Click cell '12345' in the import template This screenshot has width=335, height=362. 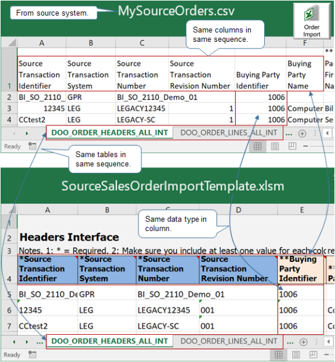(x=48, y=310)
